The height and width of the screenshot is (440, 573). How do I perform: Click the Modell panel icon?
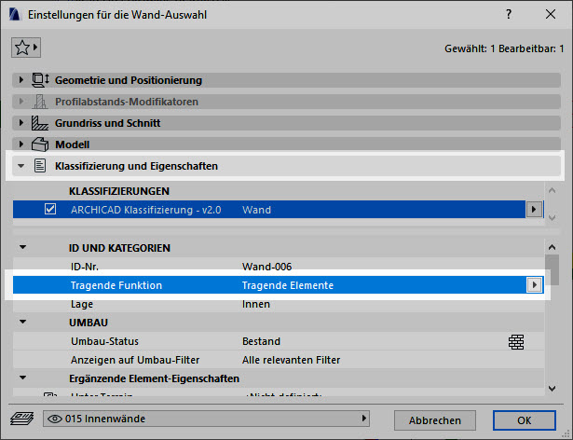point(40,144)
